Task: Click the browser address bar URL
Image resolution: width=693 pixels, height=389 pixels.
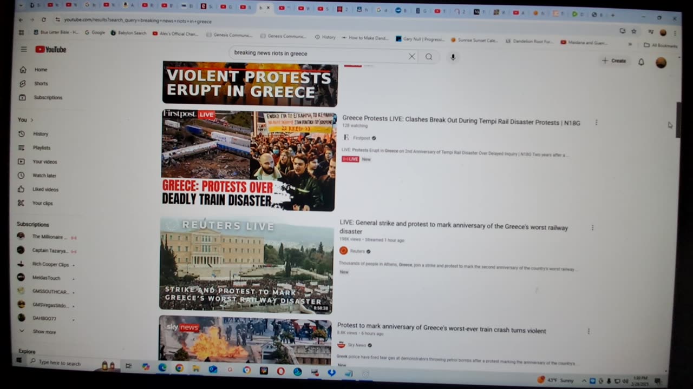Action: pos(138,21)
